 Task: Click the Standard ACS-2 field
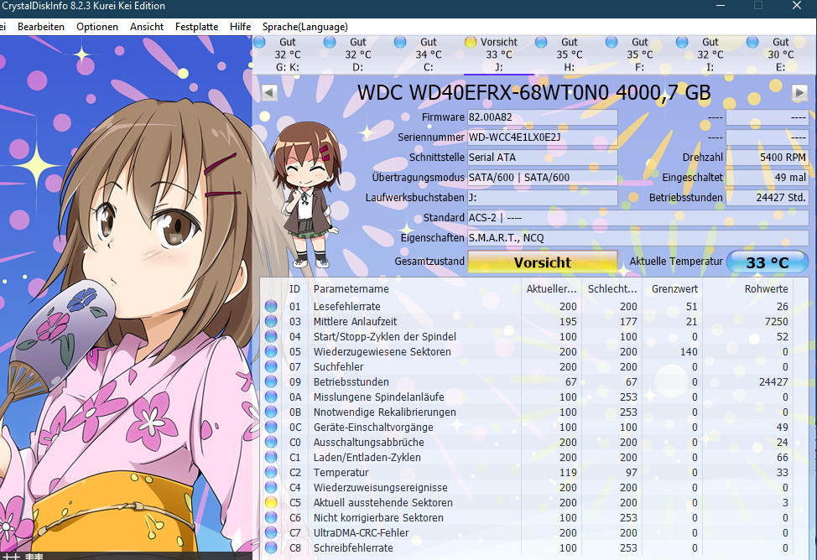click(637, 218)
